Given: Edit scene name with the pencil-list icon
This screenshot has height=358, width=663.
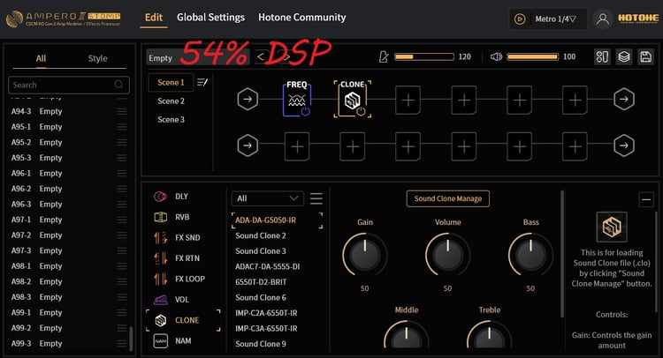Looking at the screenshot, I should click(x=202, y=82).
